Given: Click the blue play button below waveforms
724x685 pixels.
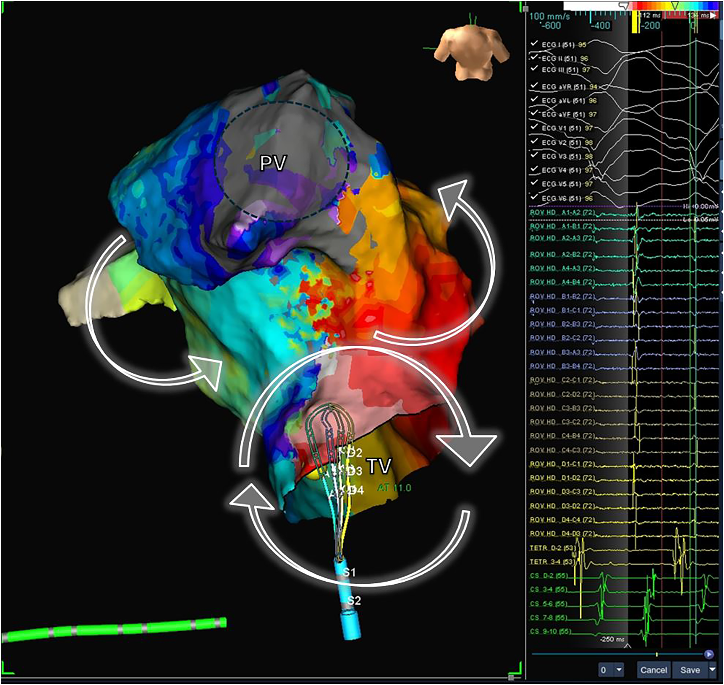Looking at the screenshot, I should 708,654.
